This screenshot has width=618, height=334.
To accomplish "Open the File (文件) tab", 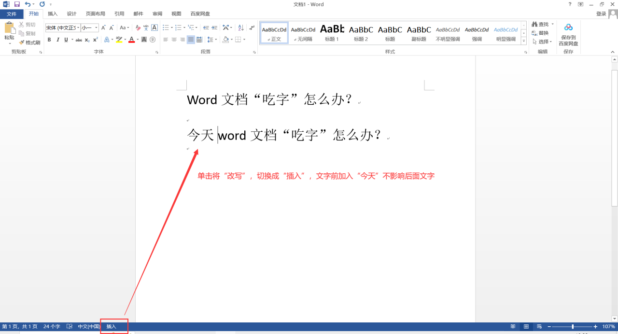I will pos(12,14).
